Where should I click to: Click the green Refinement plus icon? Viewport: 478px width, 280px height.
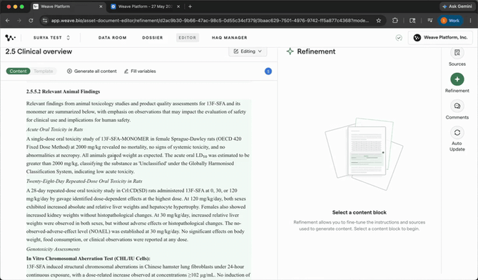click(x=457, y=79)
